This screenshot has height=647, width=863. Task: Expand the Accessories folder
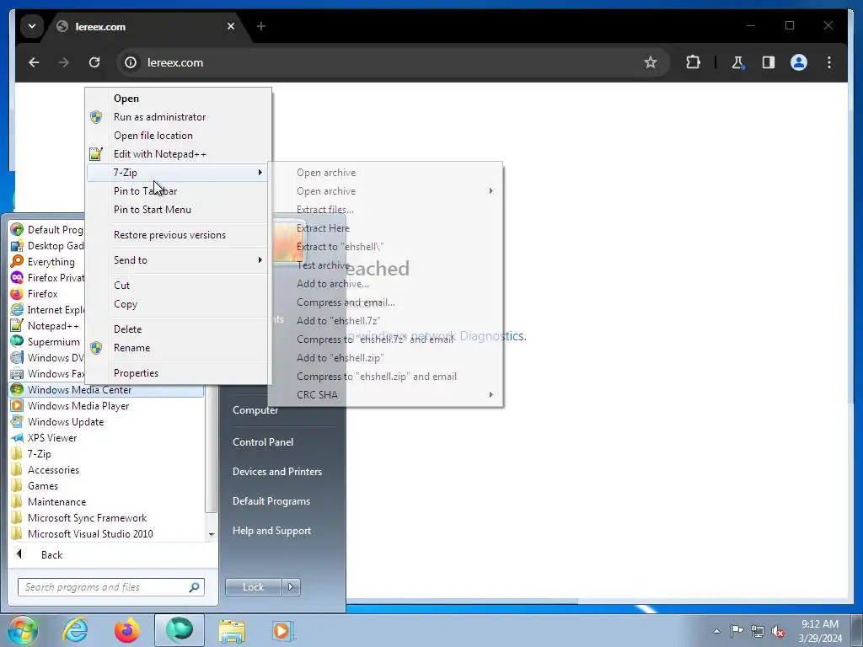106,470
